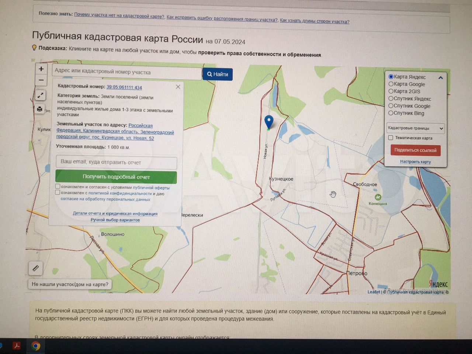472x354 pixels.
Task: Open the Кадастровые границы dropdown
Action: tap(415, 128)
